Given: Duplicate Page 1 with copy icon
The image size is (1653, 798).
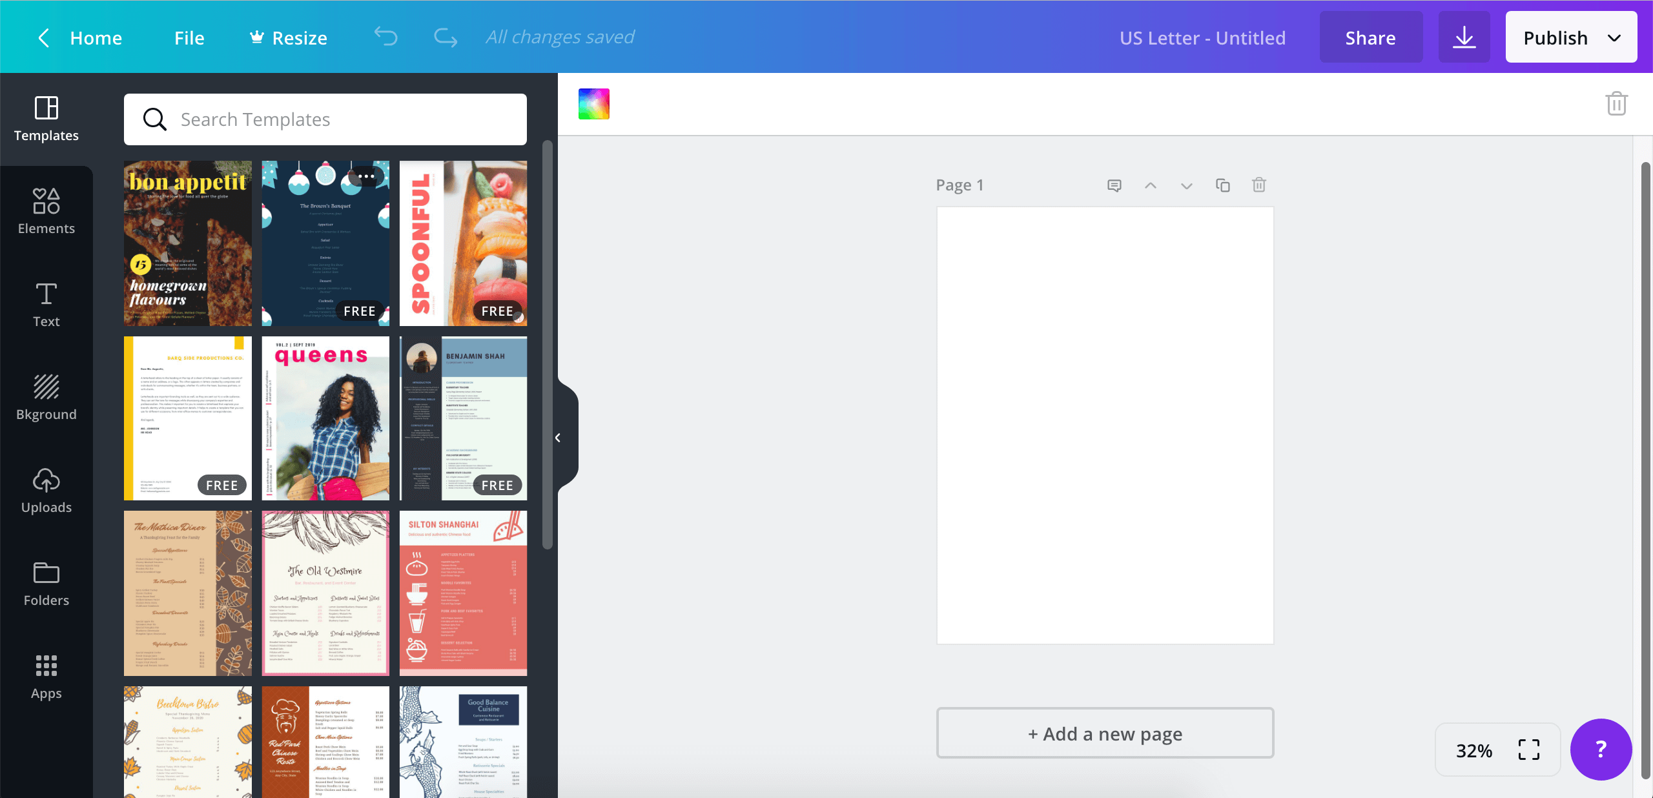Looking at the screenshot, I should click(x=1223, y=186).
